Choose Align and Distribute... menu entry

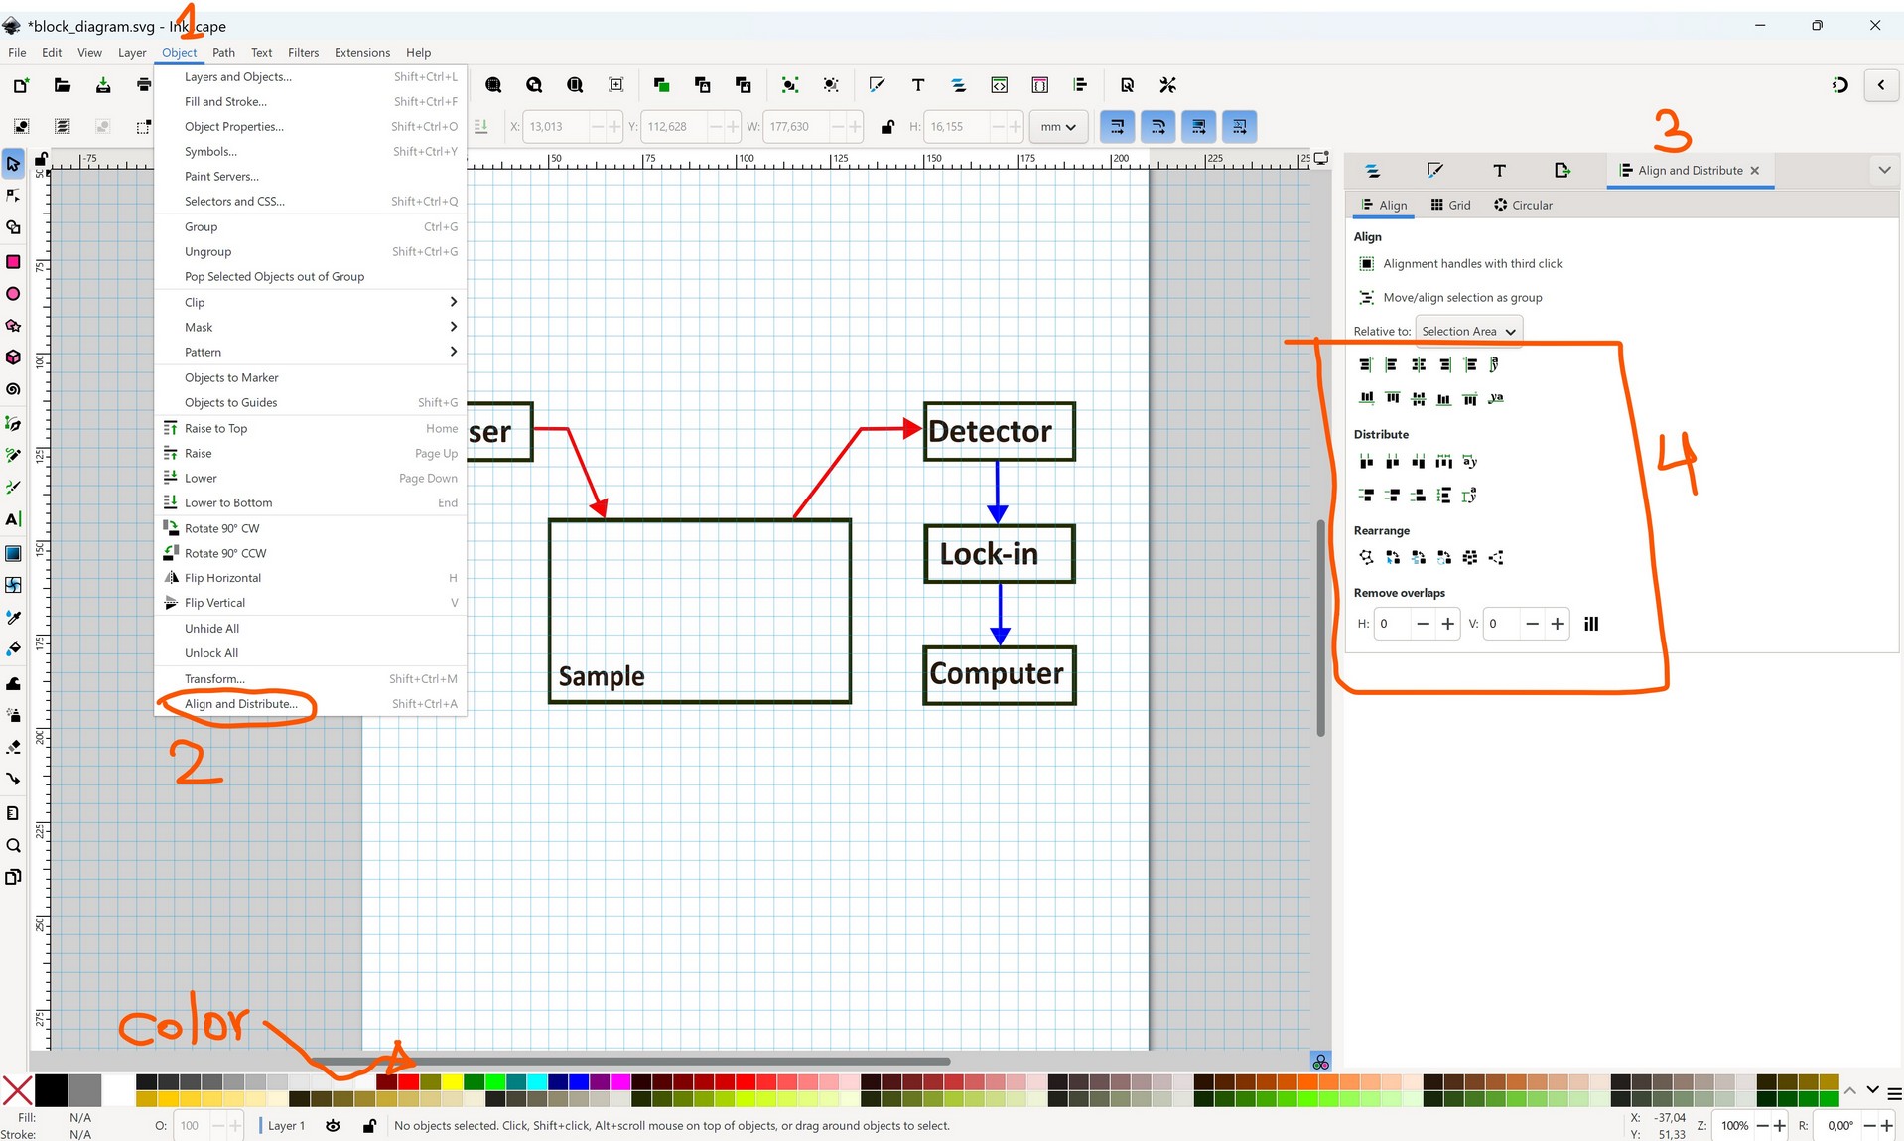pos(311,704)
